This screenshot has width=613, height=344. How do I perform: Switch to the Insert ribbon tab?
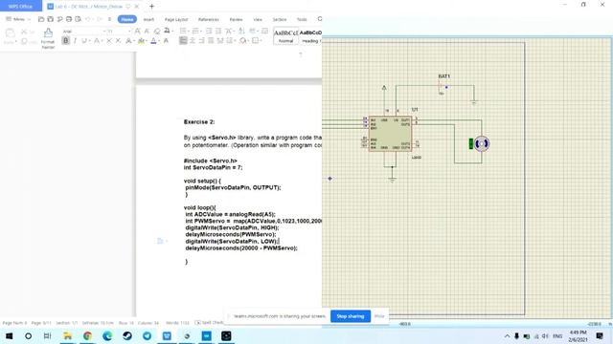[148, 19]
